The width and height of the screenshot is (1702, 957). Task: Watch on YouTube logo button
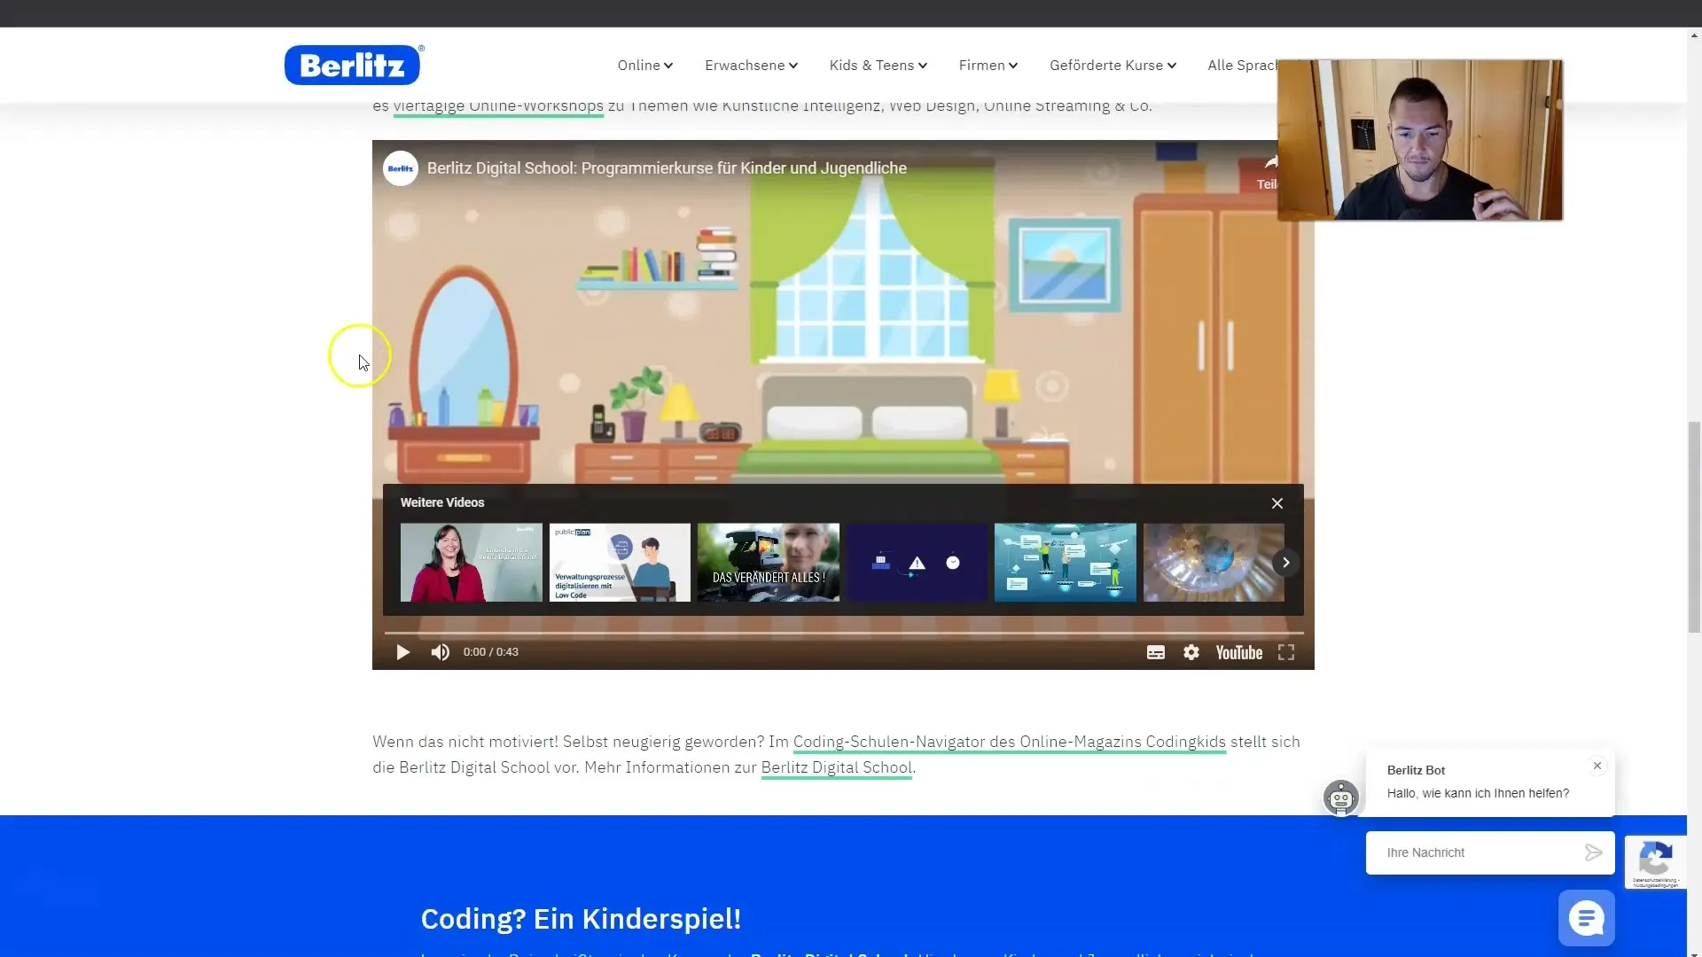tap(1239, 653)
